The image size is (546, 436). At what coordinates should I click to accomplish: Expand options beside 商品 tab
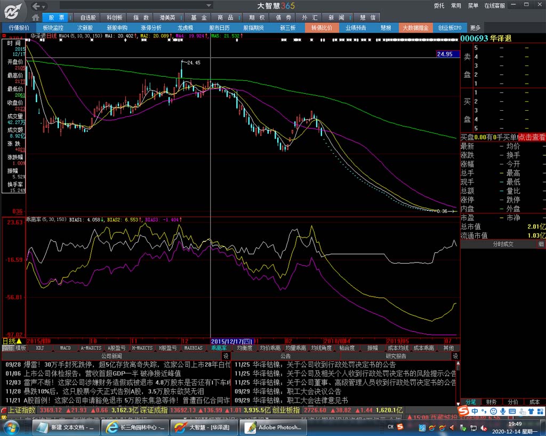coord(239,18)
